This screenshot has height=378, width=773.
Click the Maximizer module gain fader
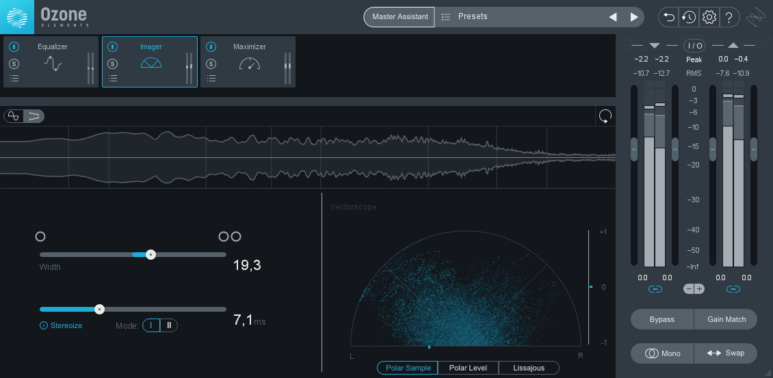point(288,68)
